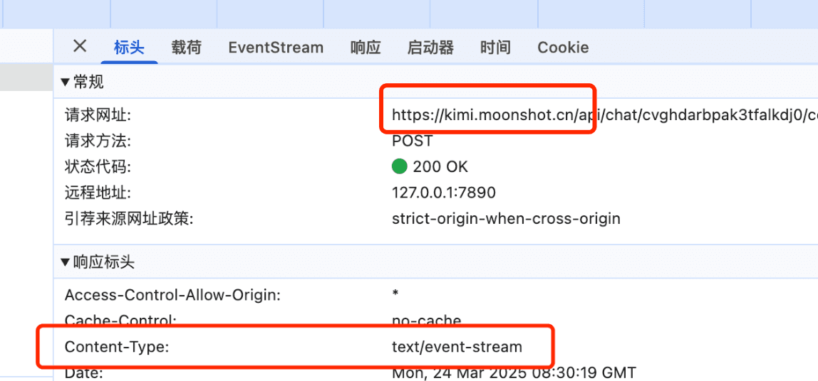
Task: Click the no-cache header value
Action: 426,320
